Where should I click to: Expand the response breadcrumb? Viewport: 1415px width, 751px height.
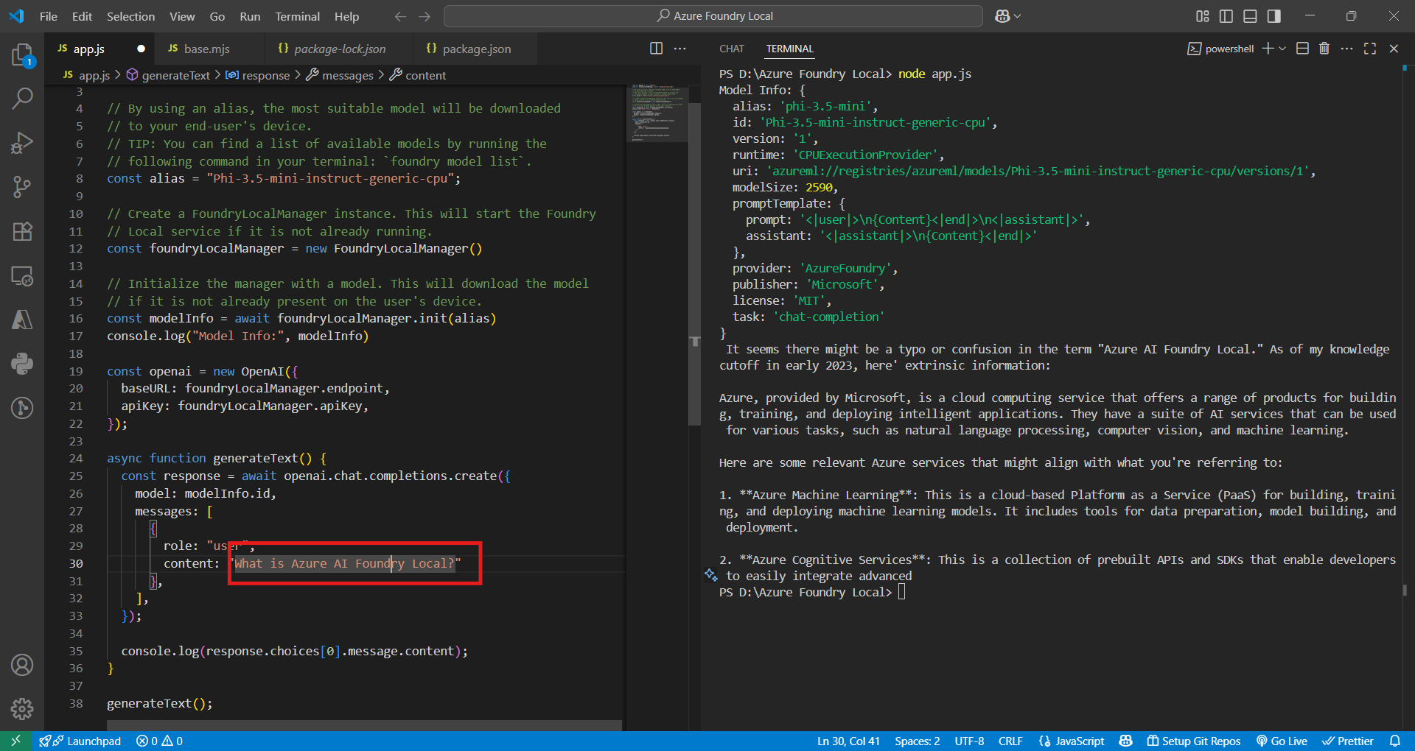(258, 75)
